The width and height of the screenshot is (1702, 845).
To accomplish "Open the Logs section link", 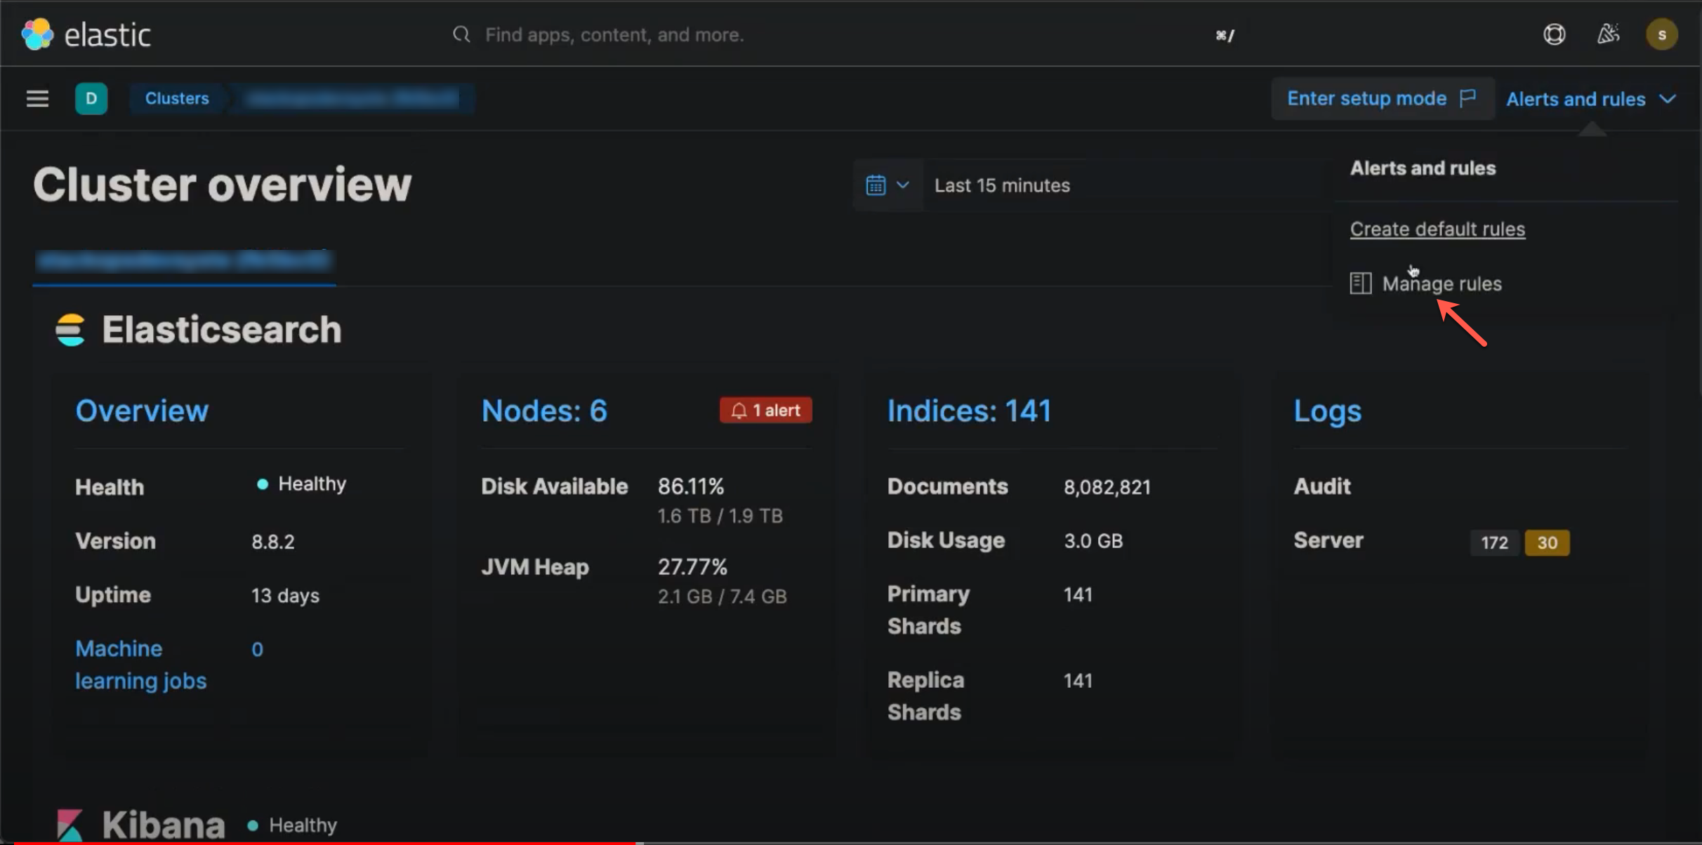I will 1326,411.
